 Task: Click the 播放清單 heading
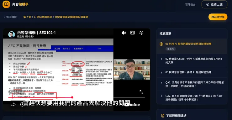click(165, 34)
